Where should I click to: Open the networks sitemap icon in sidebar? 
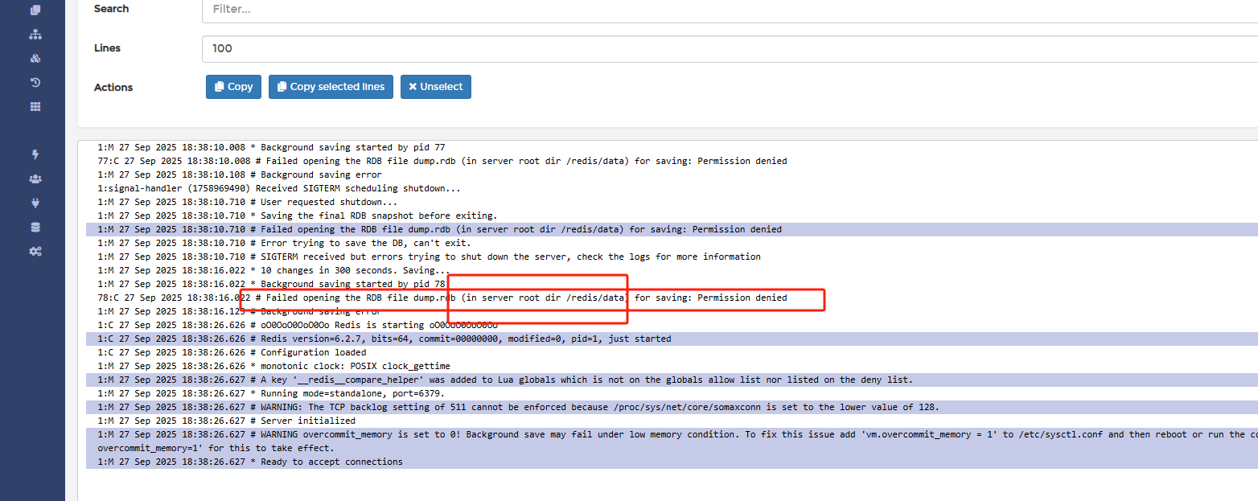click(x=35, y=35)
